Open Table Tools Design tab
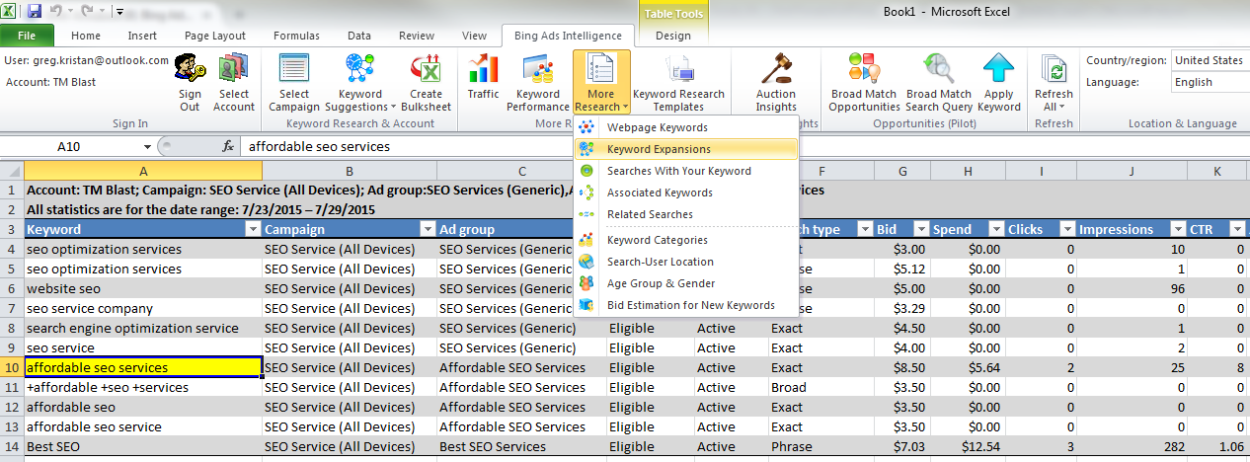 pyautogui.click(x=673, y=36)
